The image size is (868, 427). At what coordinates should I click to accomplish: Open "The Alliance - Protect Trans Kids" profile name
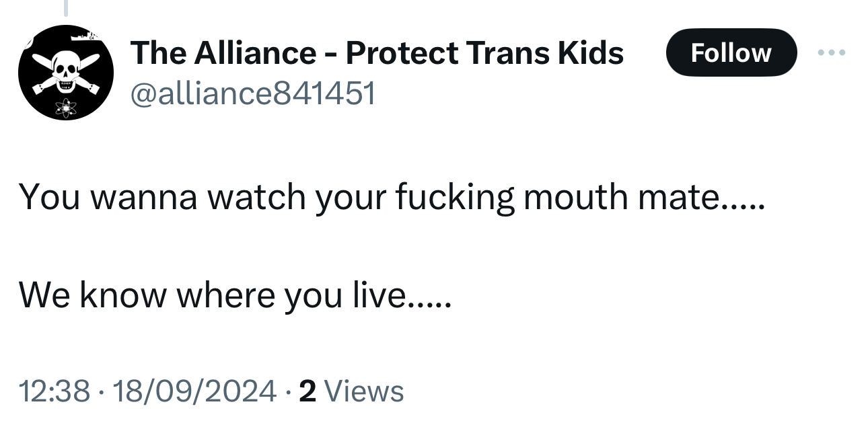(377, 52)
